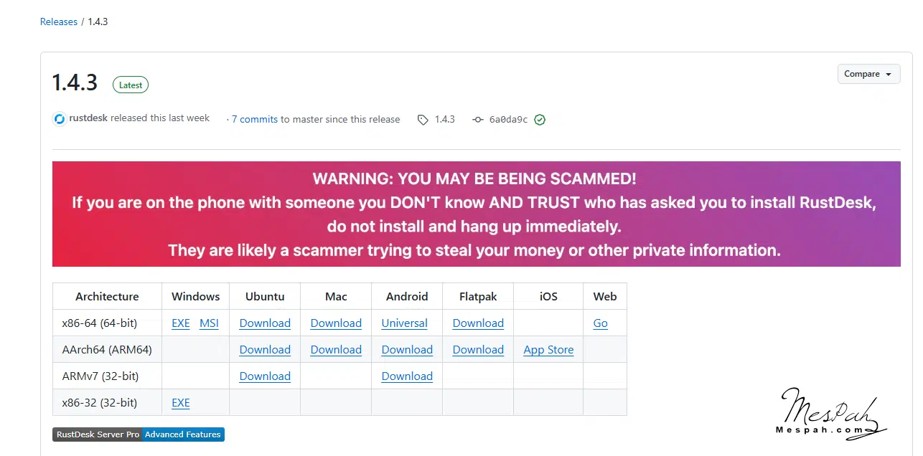Click the Latest release label
This screenshot has width=923, height=456.
[x=131, y=85]
